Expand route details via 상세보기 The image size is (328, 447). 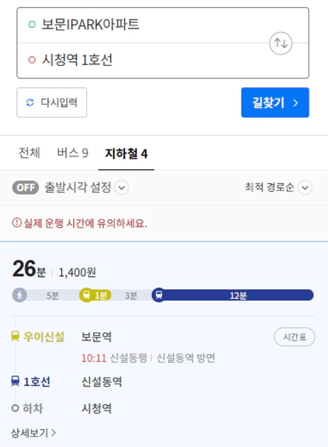pos(33,433)
